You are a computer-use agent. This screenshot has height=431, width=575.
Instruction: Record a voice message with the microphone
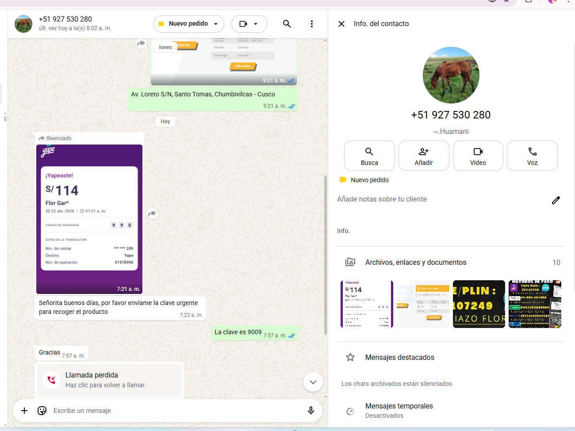click(311, 411)
